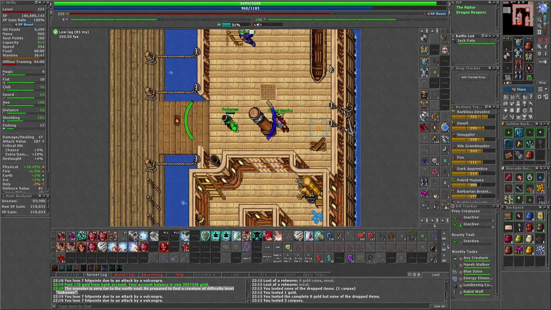The width and height of the screenshot is (551, 310).
Task: Click the 'medicine pouch' action button
Action: [277, 258]
